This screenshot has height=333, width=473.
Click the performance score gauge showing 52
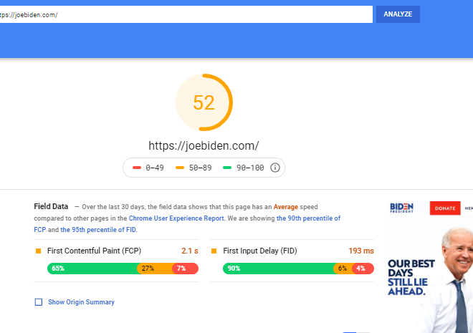point(204,102)
